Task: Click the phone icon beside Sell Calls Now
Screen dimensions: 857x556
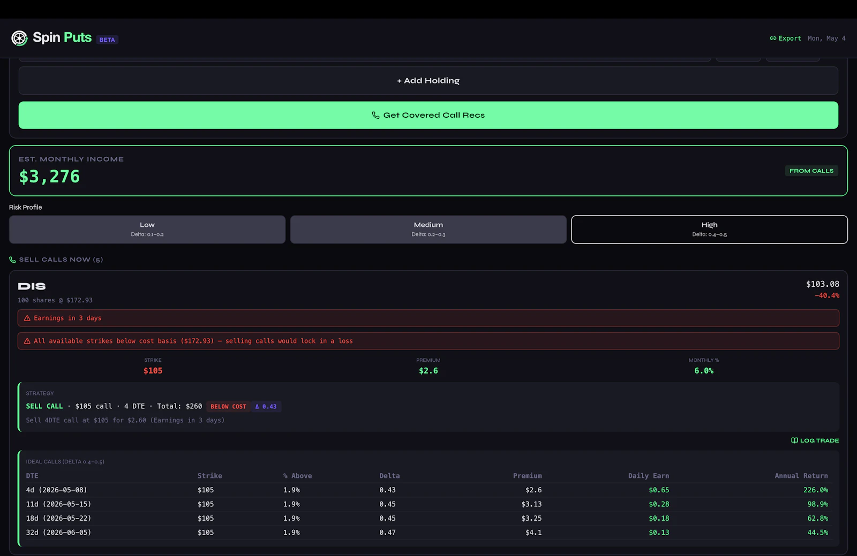Action: 12,260
